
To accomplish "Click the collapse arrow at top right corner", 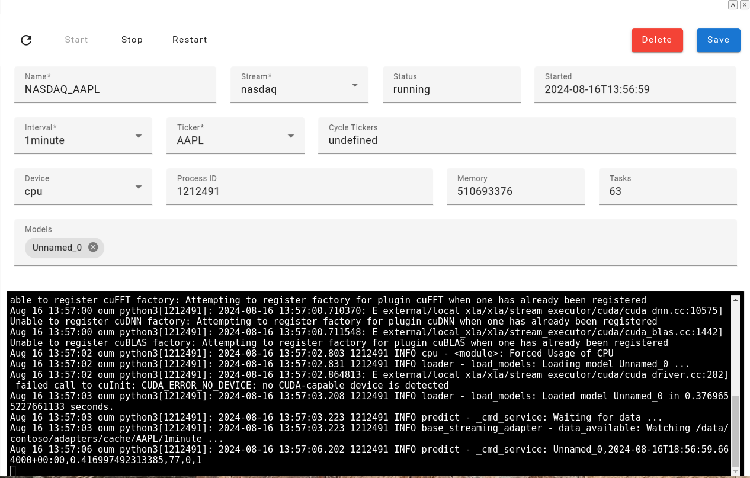I will click(x=732, y=5).
